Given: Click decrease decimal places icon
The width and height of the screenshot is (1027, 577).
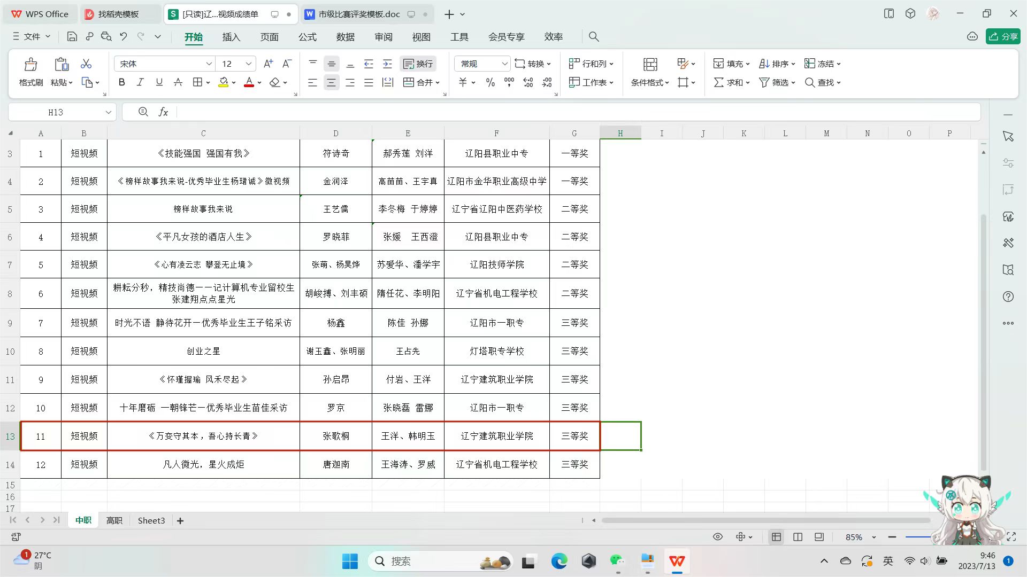Looking at the screenshot, I should point(547,82).
